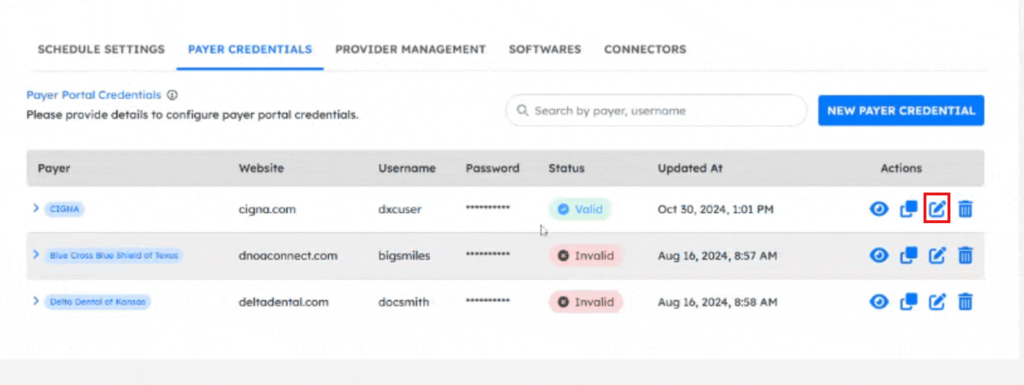Click the CIGNA payer tag

point(65,209)
